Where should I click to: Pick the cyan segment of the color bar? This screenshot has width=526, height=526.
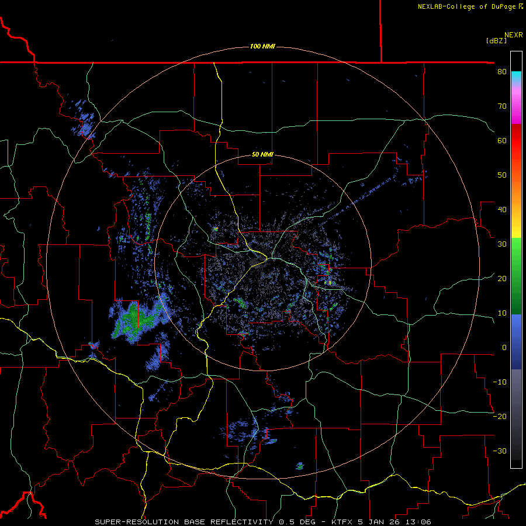pyautogui.click(x=516, y=77)
